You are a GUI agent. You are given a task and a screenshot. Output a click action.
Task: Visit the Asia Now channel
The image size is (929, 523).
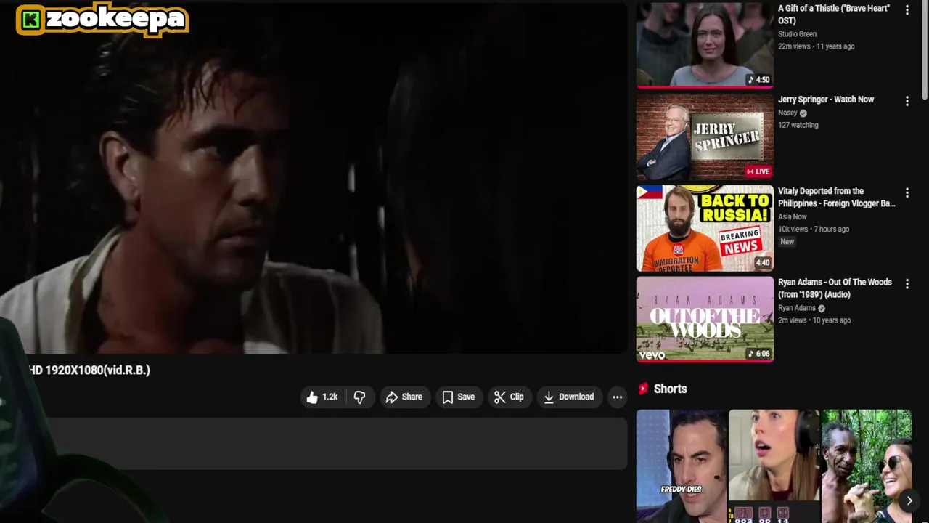tap(792, 216)
